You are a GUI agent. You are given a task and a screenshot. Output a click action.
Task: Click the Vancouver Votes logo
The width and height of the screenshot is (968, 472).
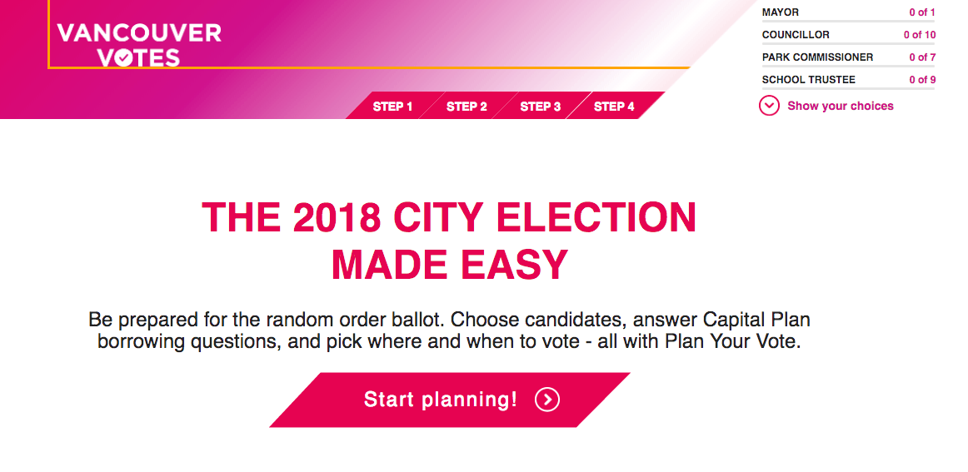pos(139,45)
